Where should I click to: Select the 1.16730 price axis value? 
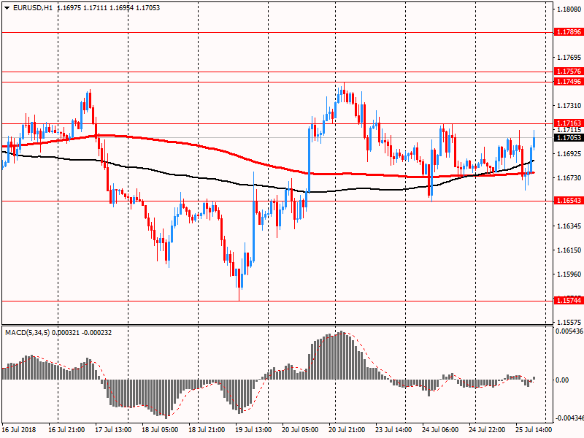pyautogui.click(x=569, y=178)
